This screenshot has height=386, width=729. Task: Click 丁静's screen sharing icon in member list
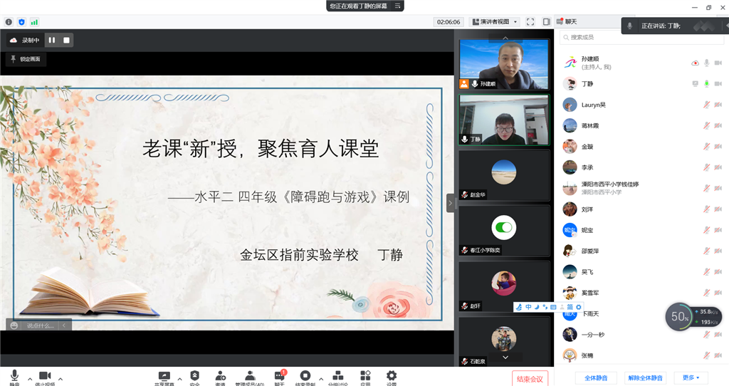click(x=695, y=84)
